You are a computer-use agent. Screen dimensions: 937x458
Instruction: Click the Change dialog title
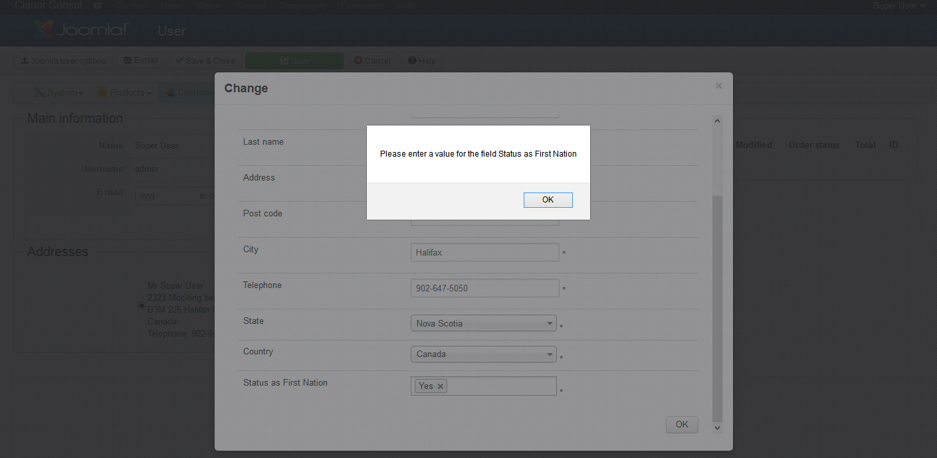246,88
